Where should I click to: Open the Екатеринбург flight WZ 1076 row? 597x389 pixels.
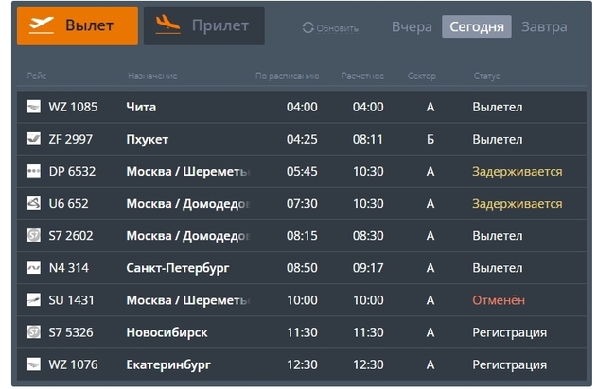(168, 364)
